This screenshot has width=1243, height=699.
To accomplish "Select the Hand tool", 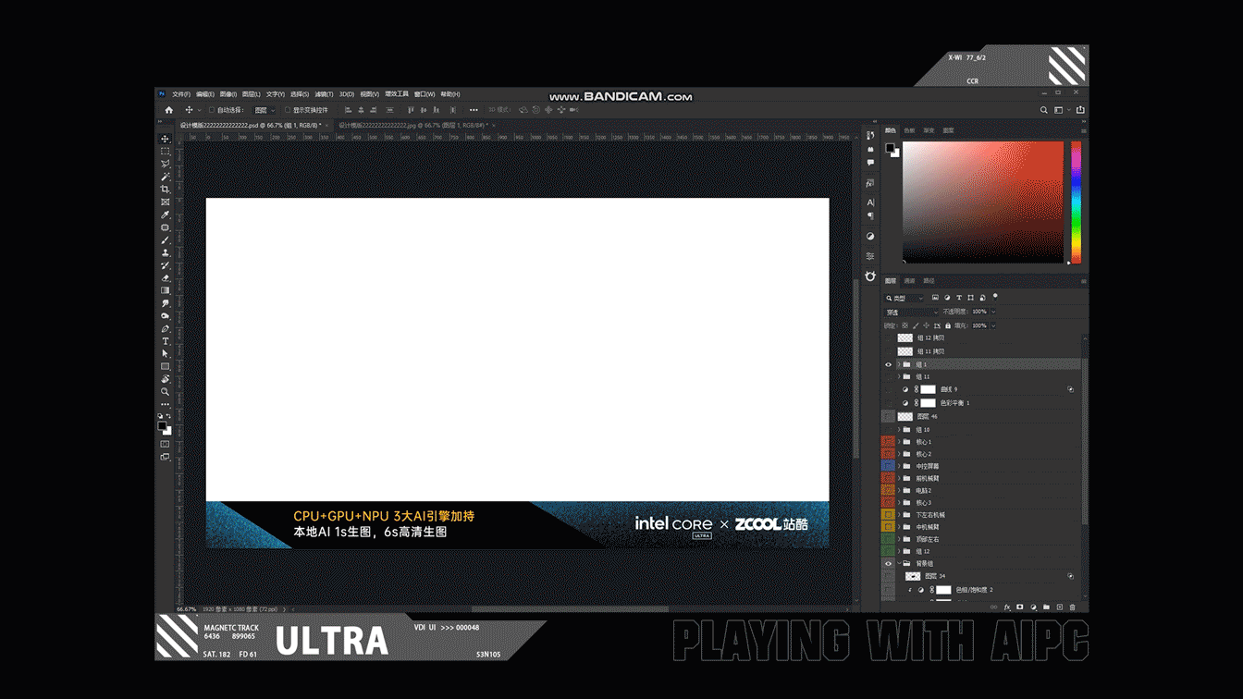I will pyautogui.click(x=166, y=379).
